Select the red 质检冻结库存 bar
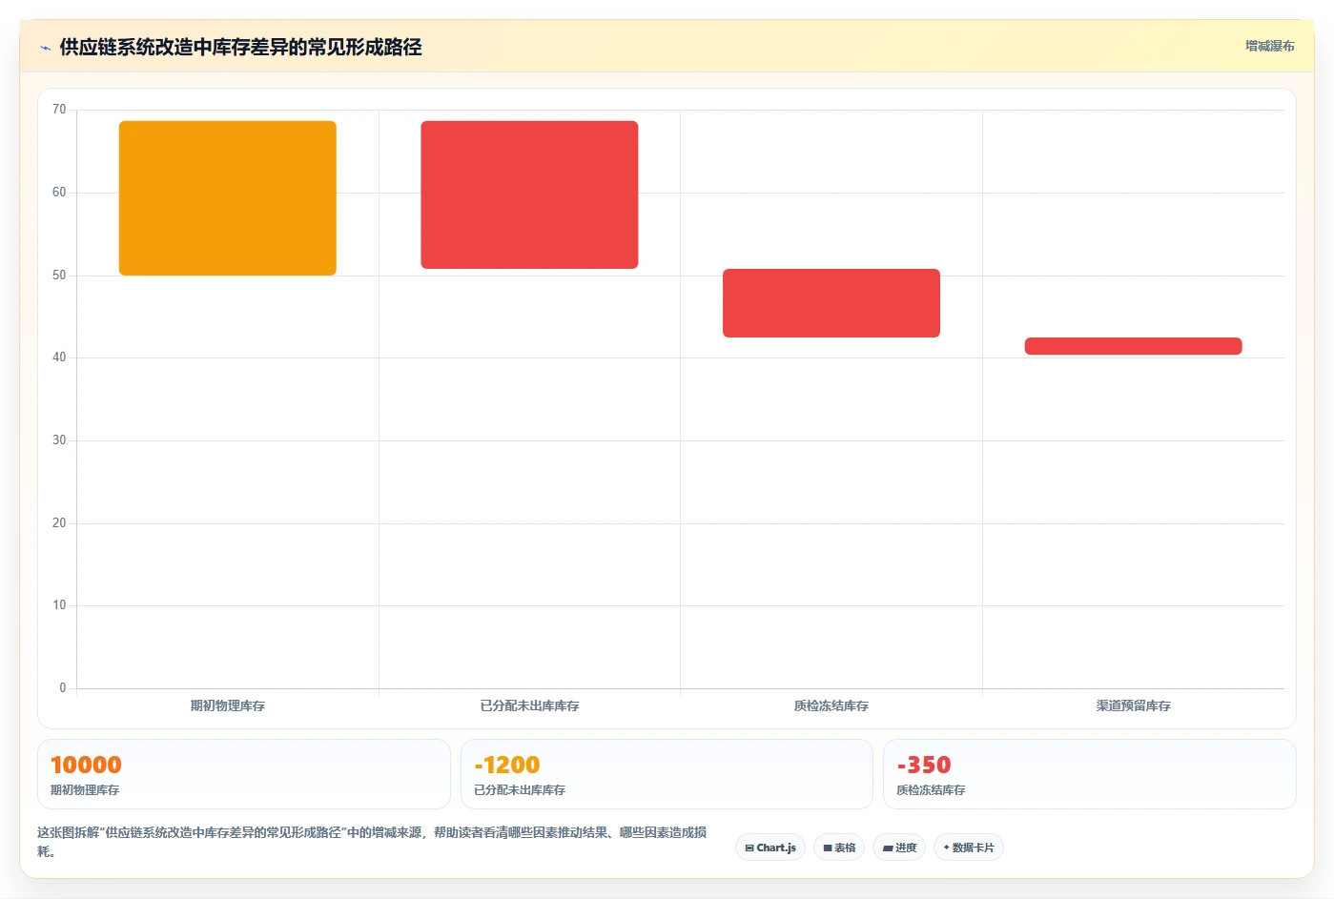The height and width of the screenshot is (899, 1334). [x=831, y=303]
